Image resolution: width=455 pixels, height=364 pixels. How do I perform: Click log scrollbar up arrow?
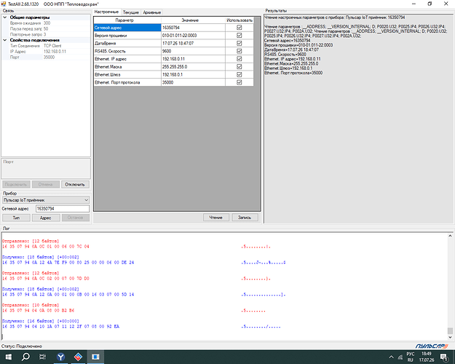[450, 236]
